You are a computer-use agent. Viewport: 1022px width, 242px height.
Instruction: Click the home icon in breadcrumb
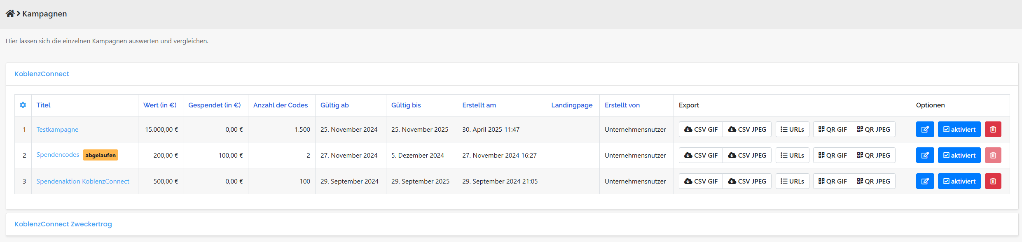10,14
